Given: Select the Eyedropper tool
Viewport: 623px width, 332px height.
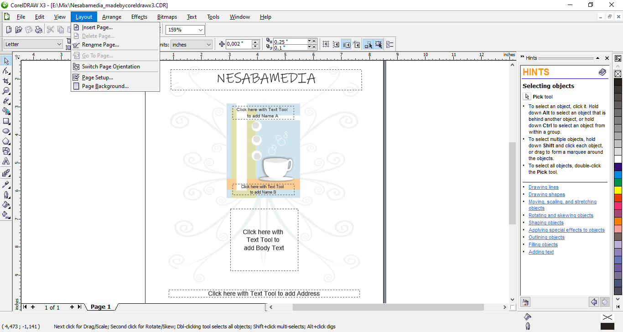Looking at the screenshot, I should coord(6,185).
